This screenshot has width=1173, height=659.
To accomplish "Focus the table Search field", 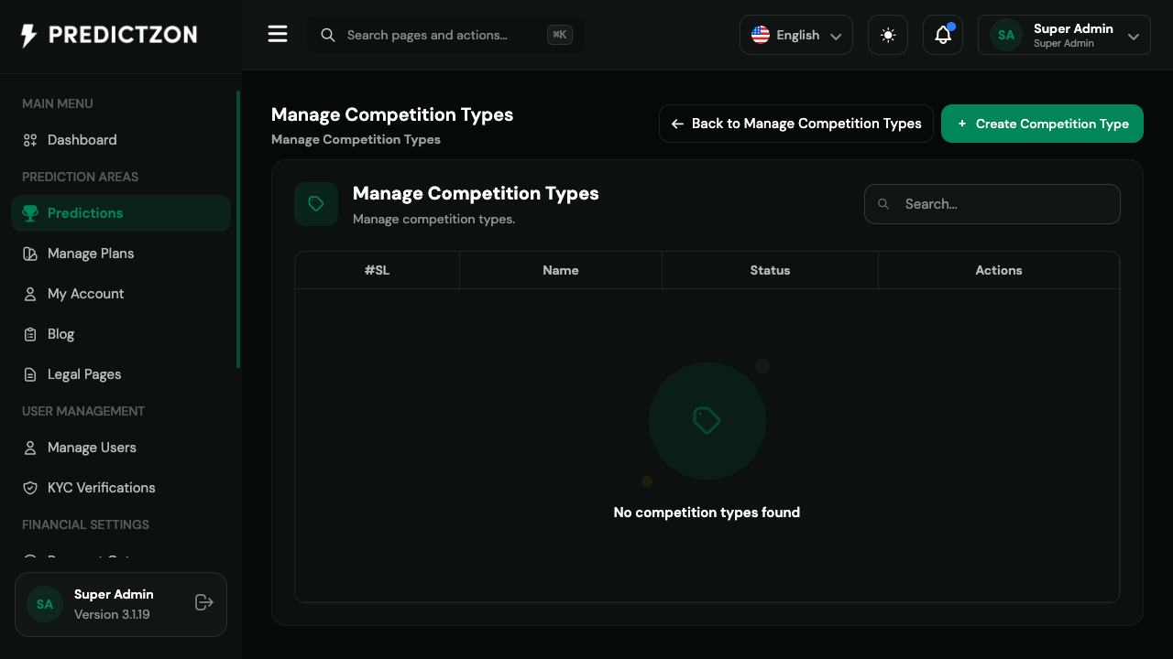I will [x=992, y=204].
